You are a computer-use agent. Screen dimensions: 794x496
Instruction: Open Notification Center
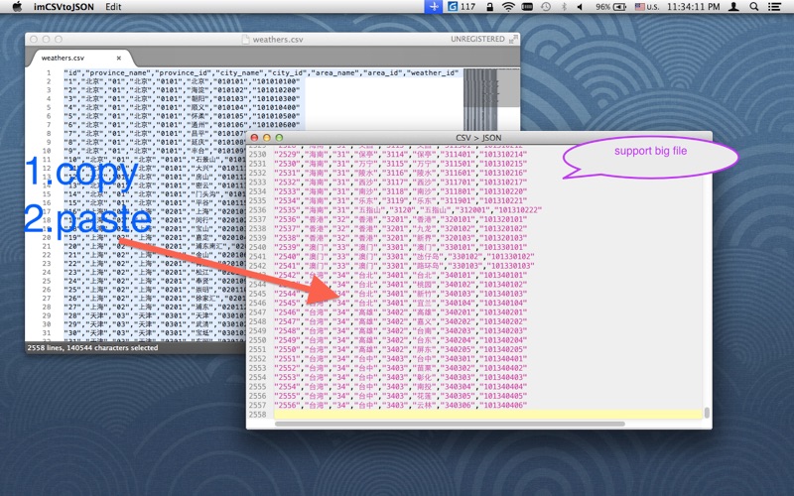point(774,7)
